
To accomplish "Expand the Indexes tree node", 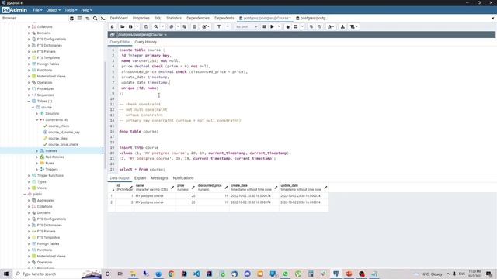I will [37, 151].
